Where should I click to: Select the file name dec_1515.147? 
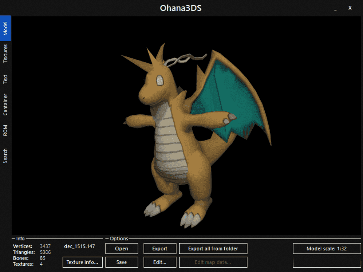coord(79,246)
